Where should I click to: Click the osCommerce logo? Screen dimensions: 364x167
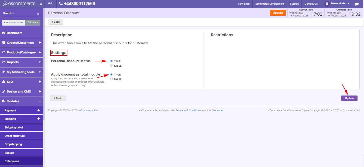click(x=19, y=4)
